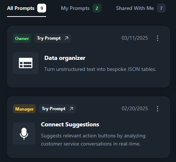Click the Data organizer table icon
This screenshot has width=176, height=162.
click(x=25, y=63)
